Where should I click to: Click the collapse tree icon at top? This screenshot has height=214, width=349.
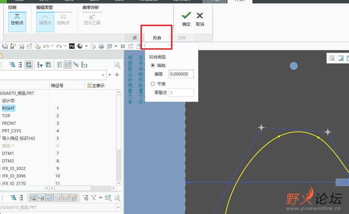pos(20,65)
